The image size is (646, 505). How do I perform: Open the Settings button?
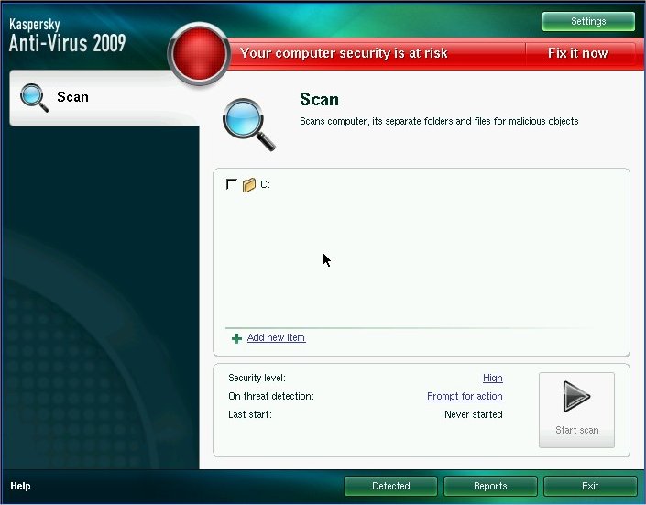tap(588, 21)
